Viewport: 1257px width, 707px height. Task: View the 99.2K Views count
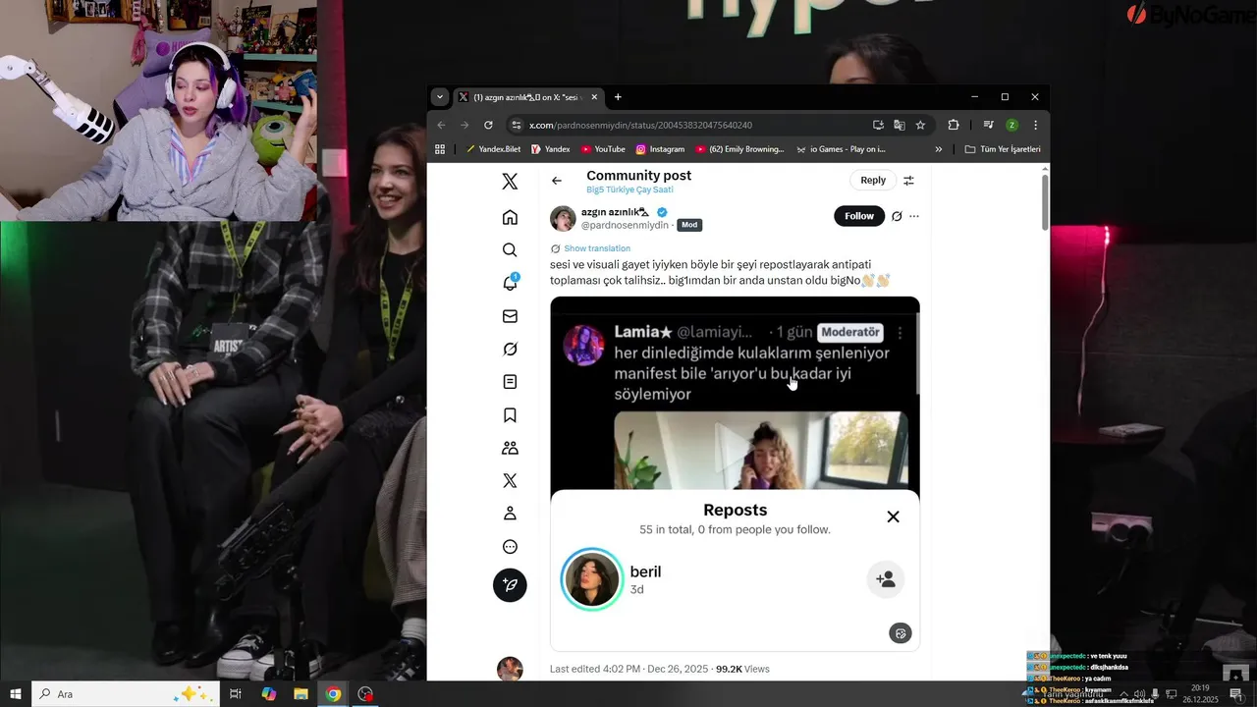[x=742, y=669]
